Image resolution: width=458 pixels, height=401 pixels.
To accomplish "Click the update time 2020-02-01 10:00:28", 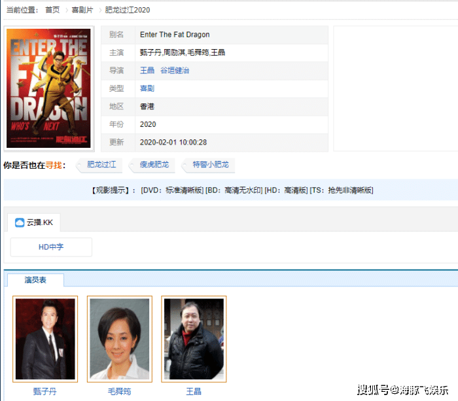I will click(x=173, y=142).
